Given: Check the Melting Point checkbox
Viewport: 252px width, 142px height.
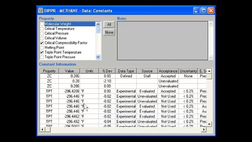Looking at the screenshot, I should point(42,48).
